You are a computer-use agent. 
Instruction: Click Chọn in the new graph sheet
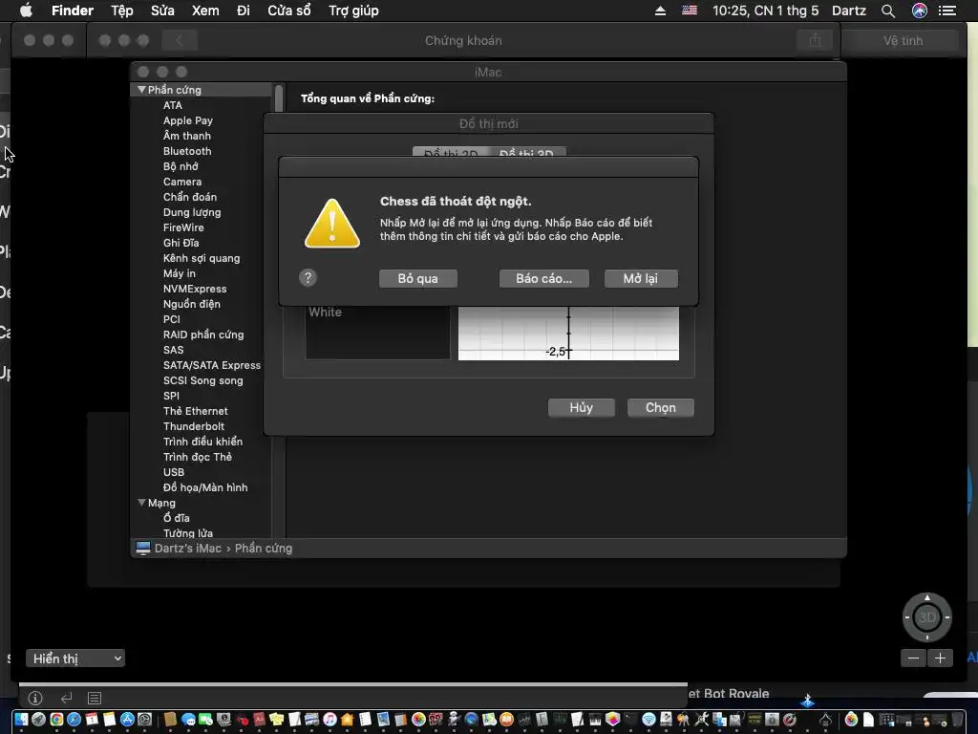tap(660, 407)
